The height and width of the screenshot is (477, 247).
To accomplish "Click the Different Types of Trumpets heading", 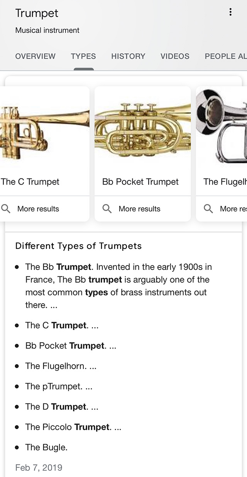I will point(78,246).
